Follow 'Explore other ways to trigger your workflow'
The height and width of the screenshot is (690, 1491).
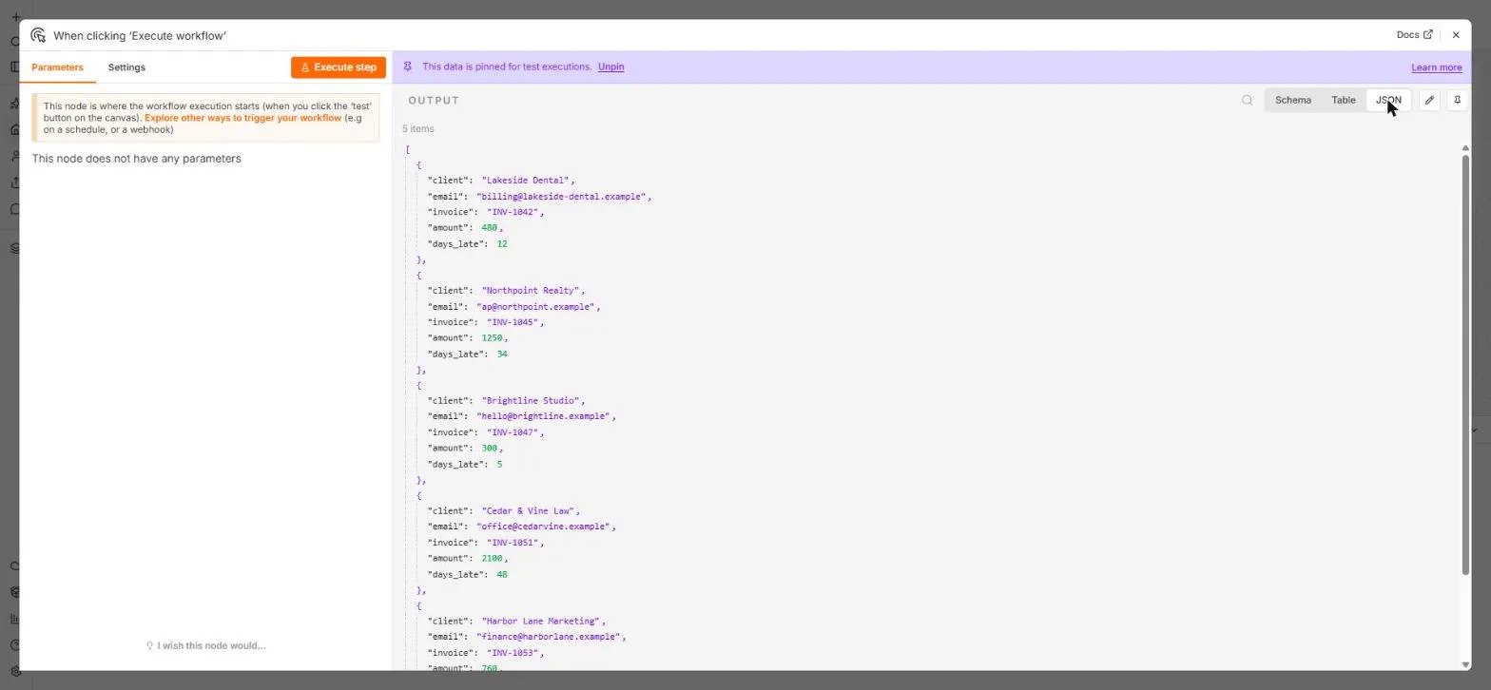(242, 118)
